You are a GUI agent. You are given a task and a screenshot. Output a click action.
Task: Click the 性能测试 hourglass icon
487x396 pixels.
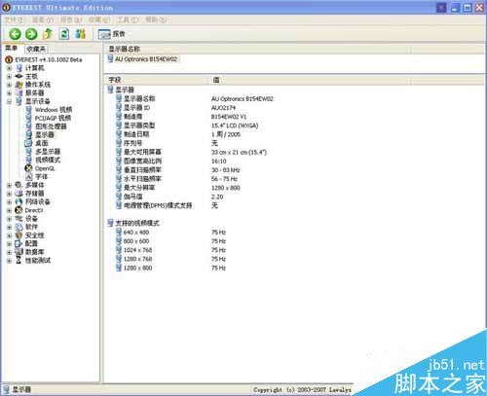pos(19,261)
